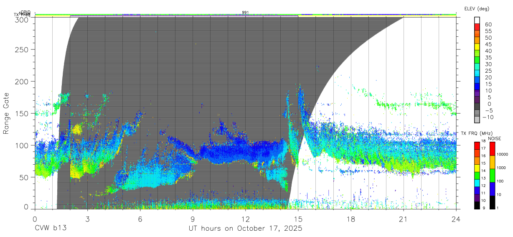Click the '991' CPID value at top
The width and height of the screenshot is (513, 237).
pyautogui.click(x=246, y=13)
